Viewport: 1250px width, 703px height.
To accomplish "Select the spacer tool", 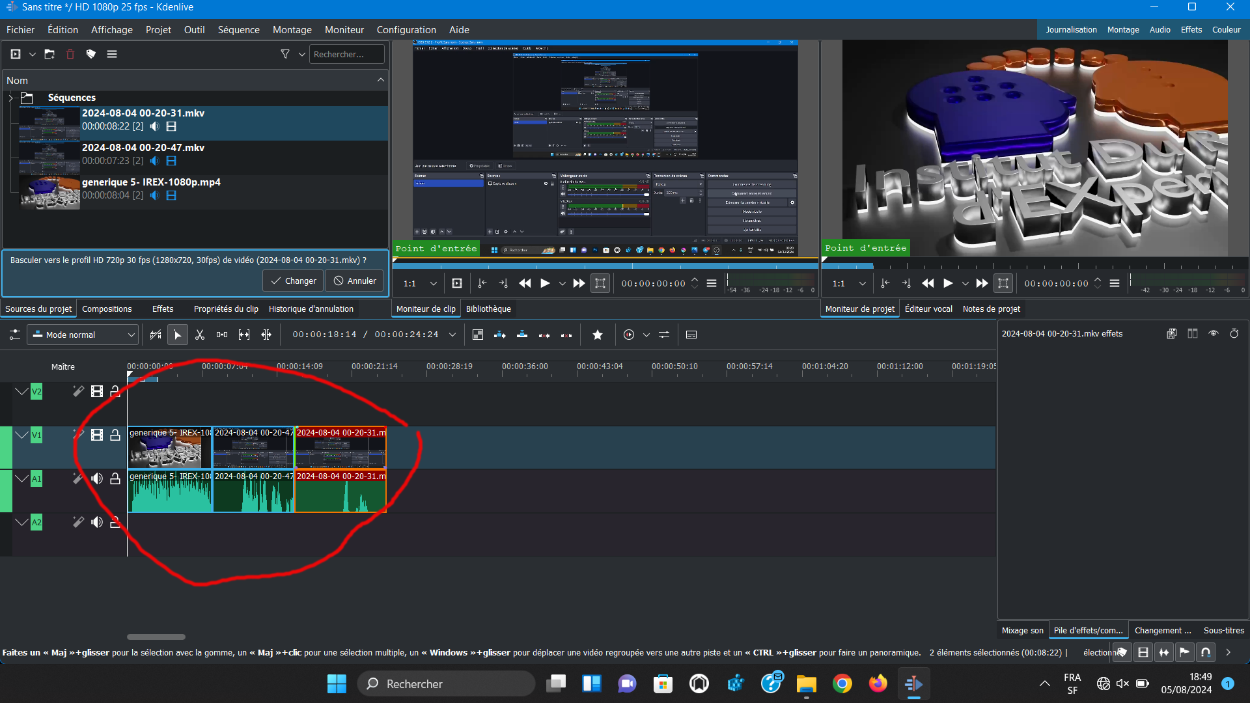I will tap(222, 335).
